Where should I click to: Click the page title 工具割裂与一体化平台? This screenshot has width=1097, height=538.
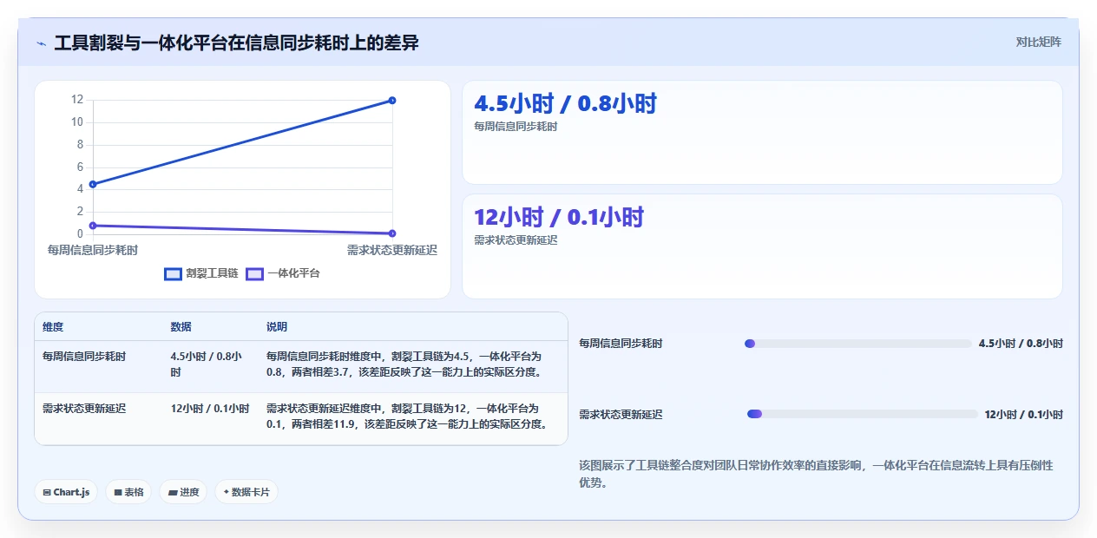point(237,43)
